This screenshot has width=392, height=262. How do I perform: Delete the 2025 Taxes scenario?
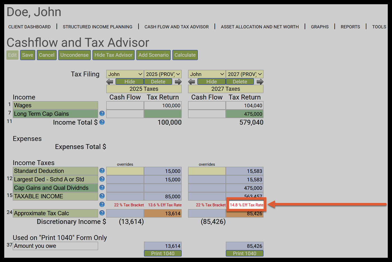click(158, 82)
